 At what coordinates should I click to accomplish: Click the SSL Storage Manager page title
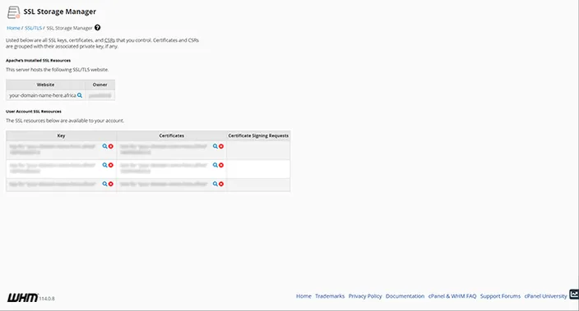60,11
